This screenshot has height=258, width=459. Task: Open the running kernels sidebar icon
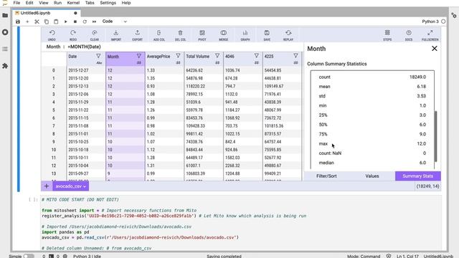(x=5, y=32)
